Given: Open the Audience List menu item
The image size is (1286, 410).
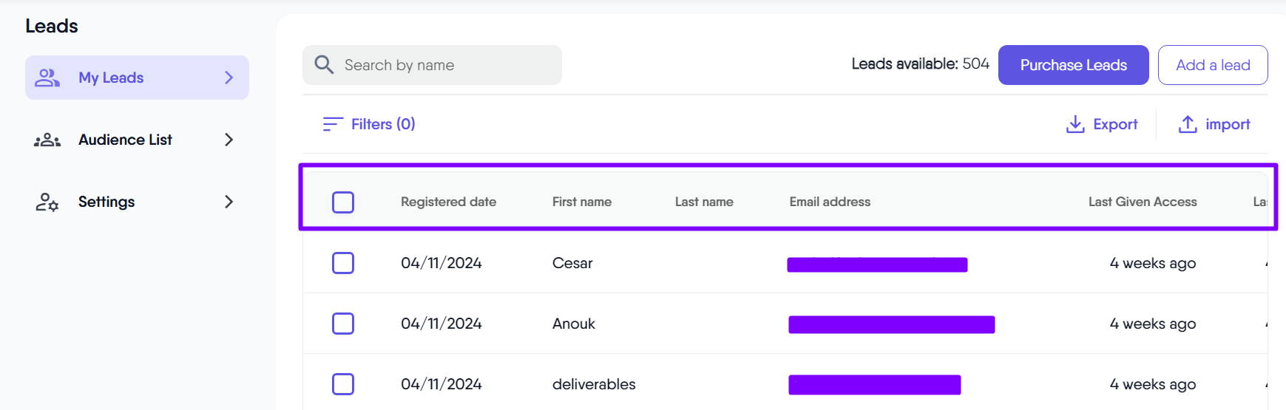Looking at the screenshot, I should point(125,140).
